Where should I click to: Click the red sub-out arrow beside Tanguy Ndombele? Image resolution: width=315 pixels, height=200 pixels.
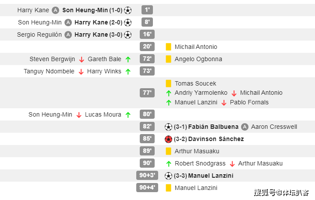pyautogui.click(x=81, y=72)
